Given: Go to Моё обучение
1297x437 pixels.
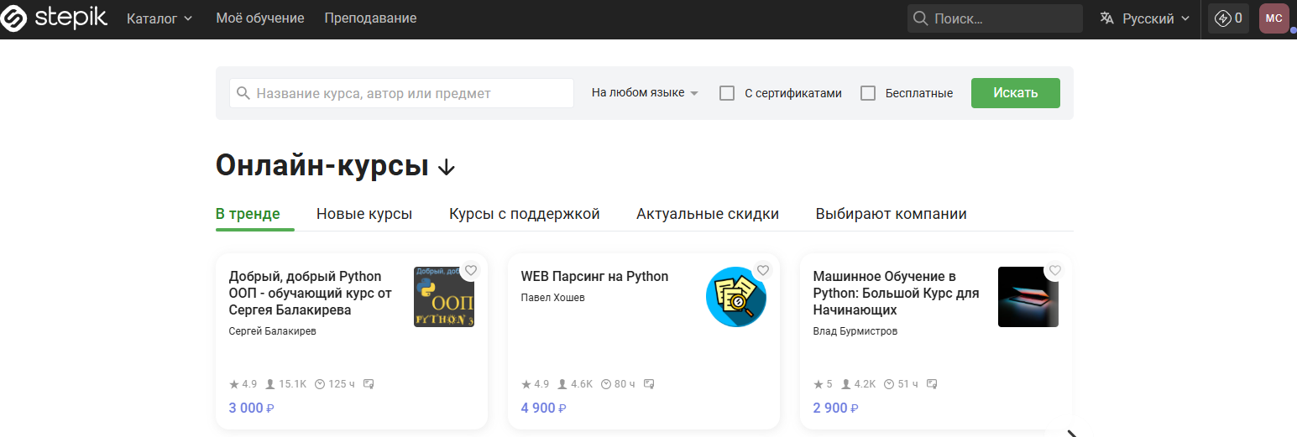Looking at the screenshot, I should click(260, 18).
